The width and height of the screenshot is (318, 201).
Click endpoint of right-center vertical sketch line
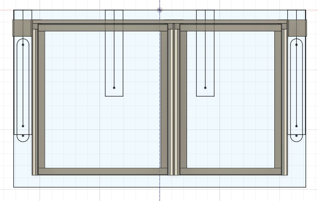pos(205,88)
